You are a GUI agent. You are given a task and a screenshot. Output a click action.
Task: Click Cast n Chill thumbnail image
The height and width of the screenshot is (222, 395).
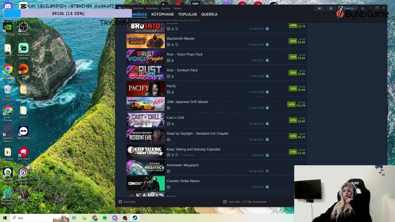(x=146, y=120)
